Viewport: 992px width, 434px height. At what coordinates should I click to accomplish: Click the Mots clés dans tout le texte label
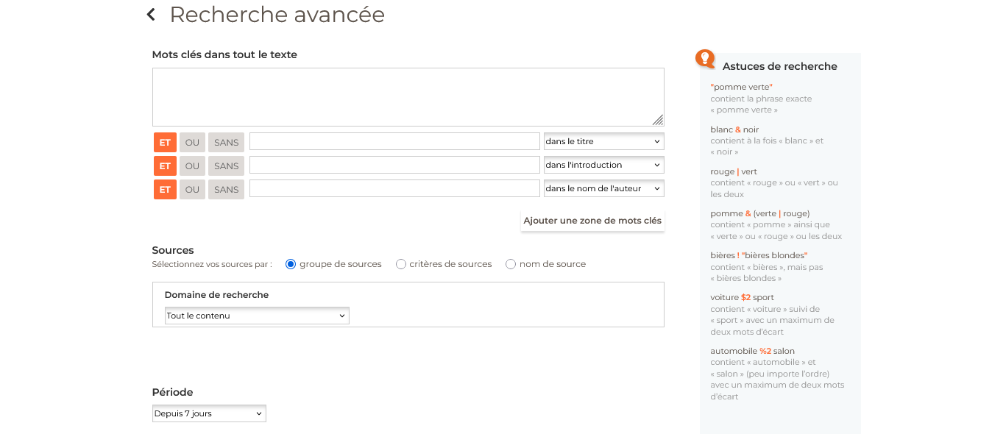[x=224, y=54]
